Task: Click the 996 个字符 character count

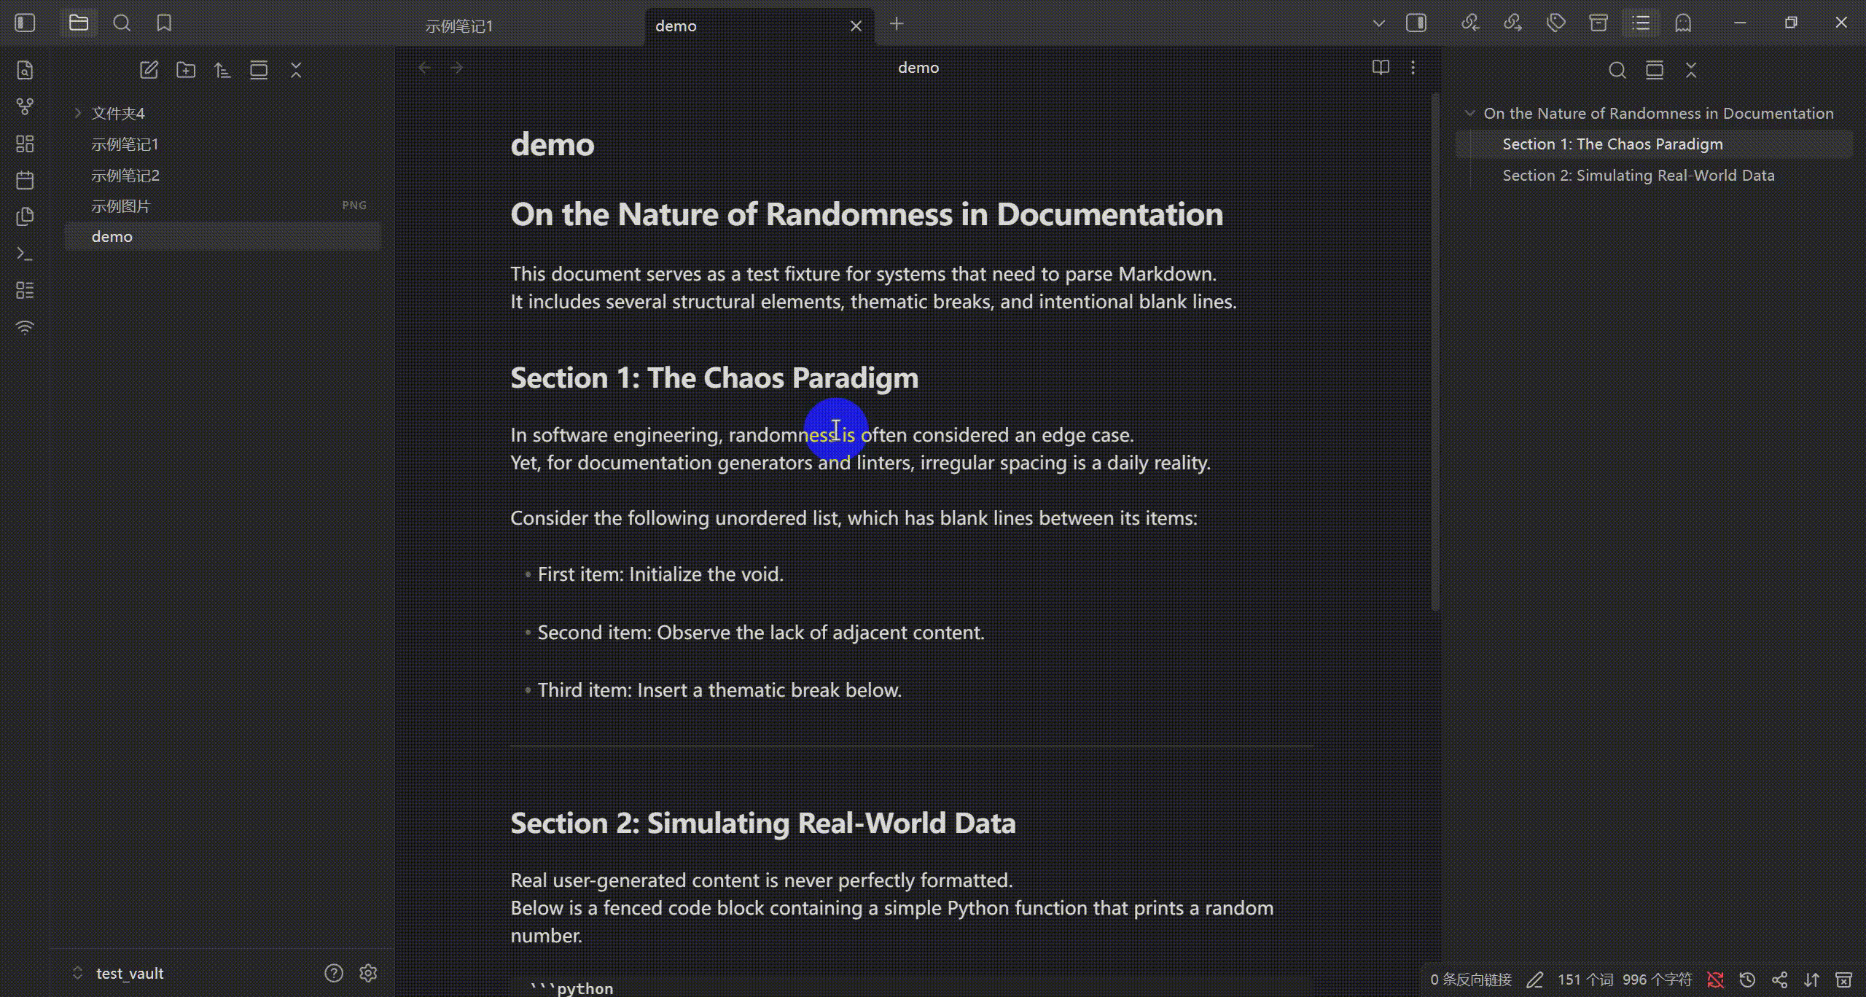Action: [x=1658, y=980]
